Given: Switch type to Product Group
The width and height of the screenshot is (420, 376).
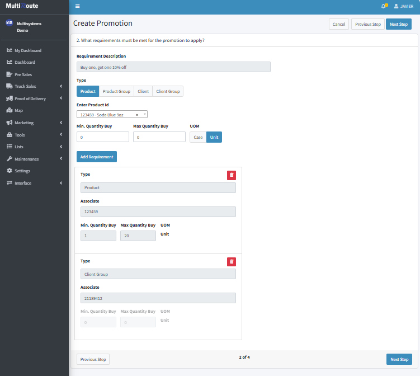Looking at the screenshot, I should [x=116, y=91].
